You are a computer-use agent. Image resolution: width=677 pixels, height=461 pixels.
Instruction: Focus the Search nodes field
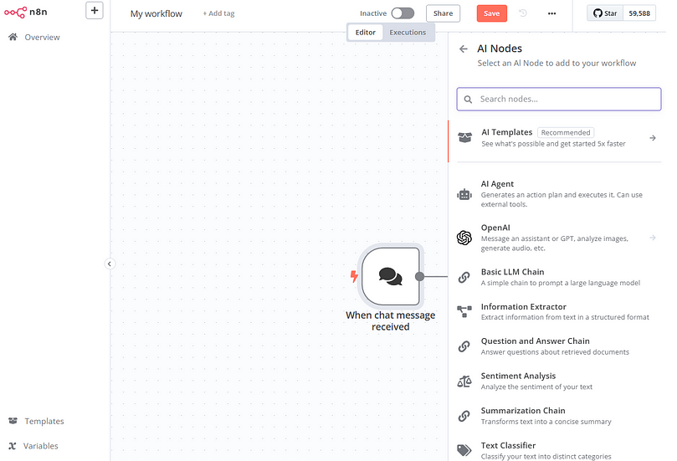[559, 100]
